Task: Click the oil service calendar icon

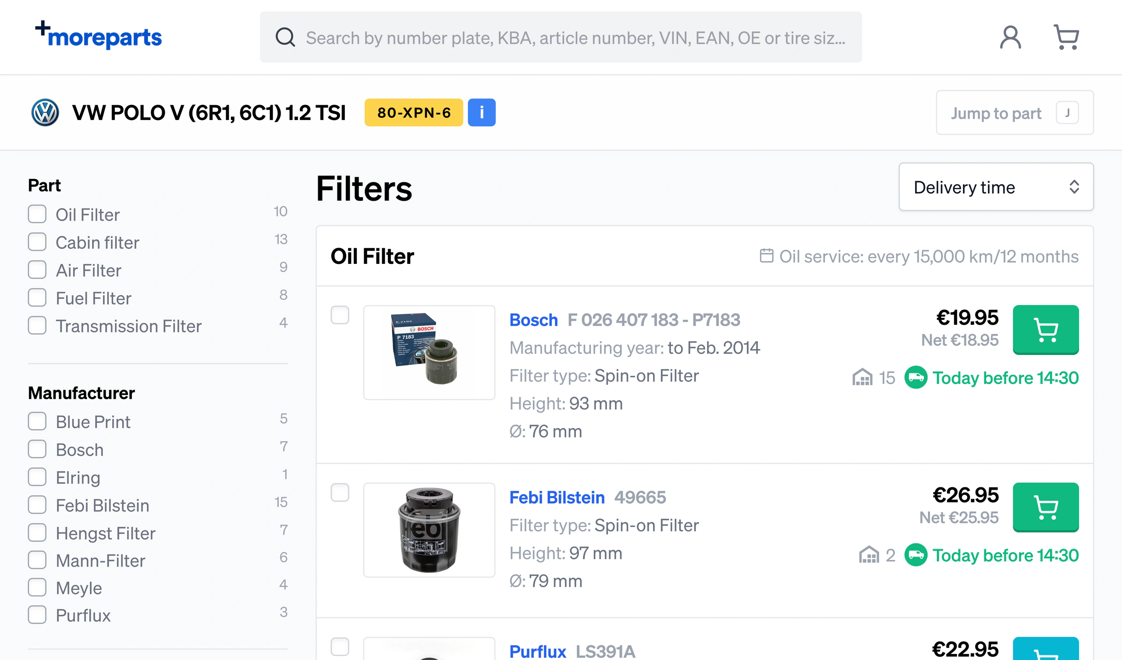Action: [x=766, y=256]
